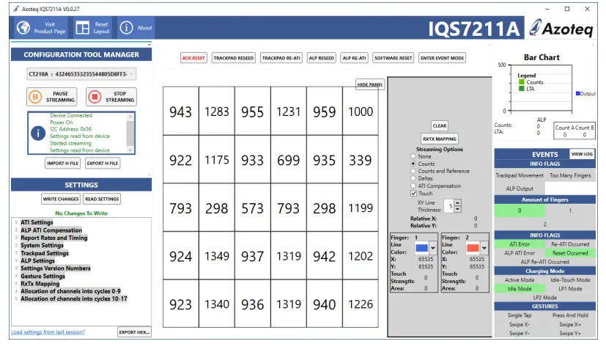Select the None streaming option
The image size is (606, 344).
pos(413,156)
